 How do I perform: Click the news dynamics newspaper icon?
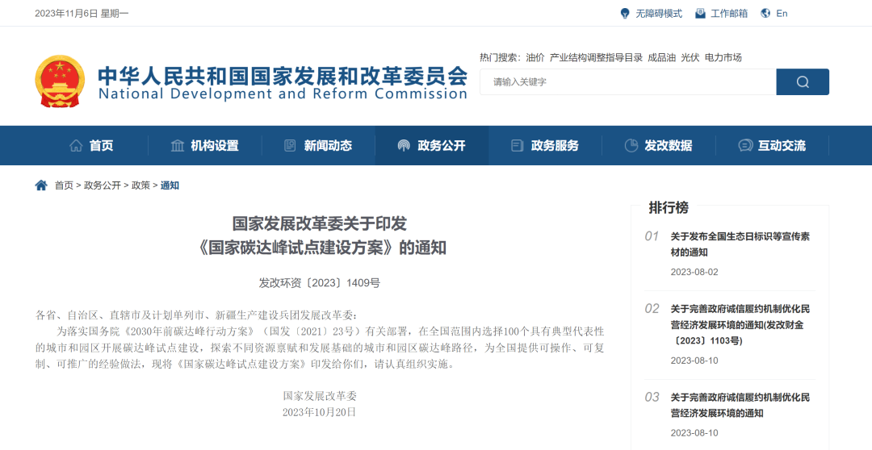pos(290,145)
